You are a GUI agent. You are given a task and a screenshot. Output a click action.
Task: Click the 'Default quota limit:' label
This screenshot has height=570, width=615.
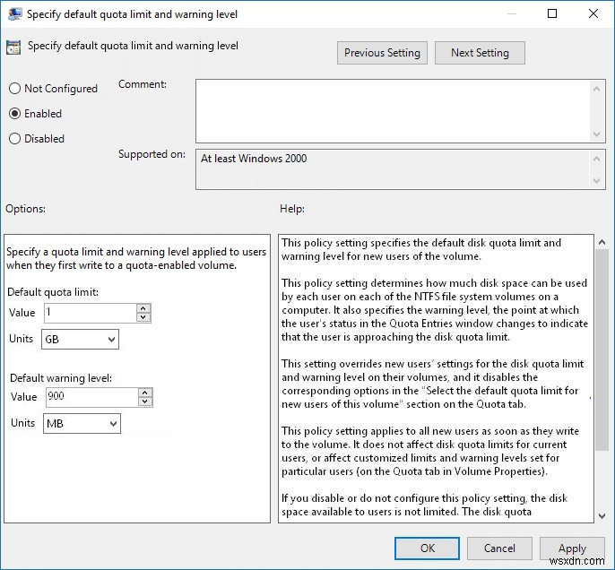pyautogui.click(x=53, y=292)
